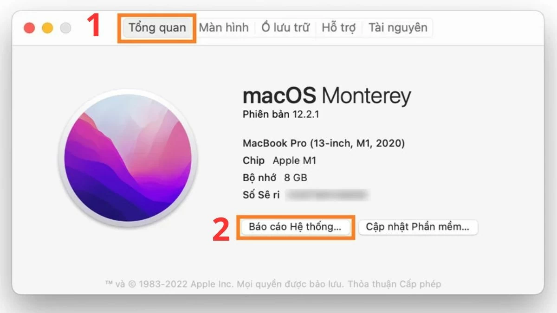The image size is (557, 313).
Task: Select the MacBook Pro model description line
Action: point(324,143)
